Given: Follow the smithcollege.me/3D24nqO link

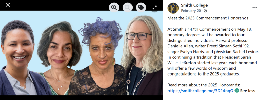Looking at the screenshot, I should tap(200, 91).
